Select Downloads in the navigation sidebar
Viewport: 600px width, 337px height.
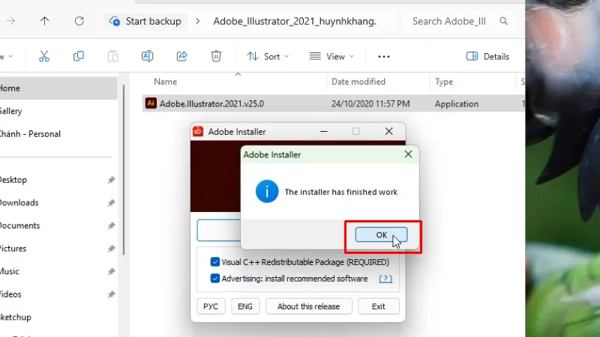[x=18, y=202]
